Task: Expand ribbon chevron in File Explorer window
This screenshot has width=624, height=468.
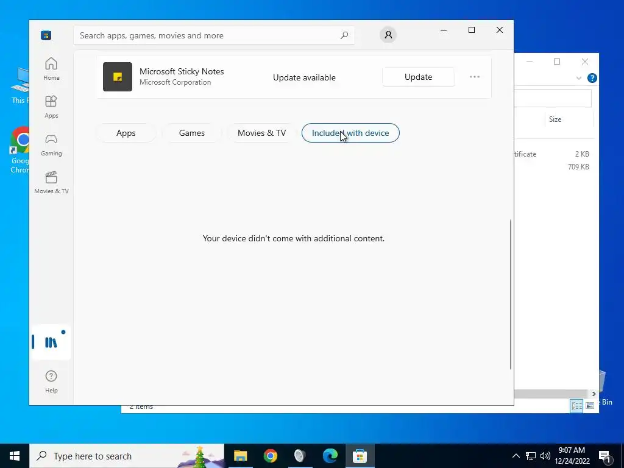Action: [579, 78]
